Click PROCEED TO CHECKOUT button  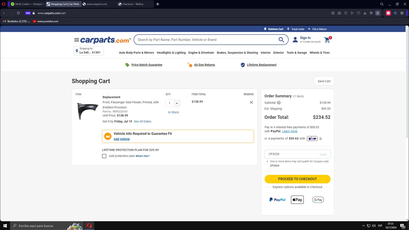297,179
